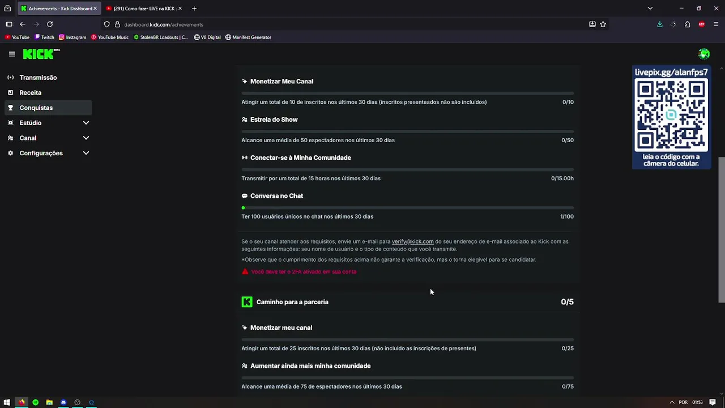The width and height of the screenshot is (725, 408).
Task: Switch to the YouTube 'Como fazer LIVE na KICK' tab
Action: (x=144, y=8)
